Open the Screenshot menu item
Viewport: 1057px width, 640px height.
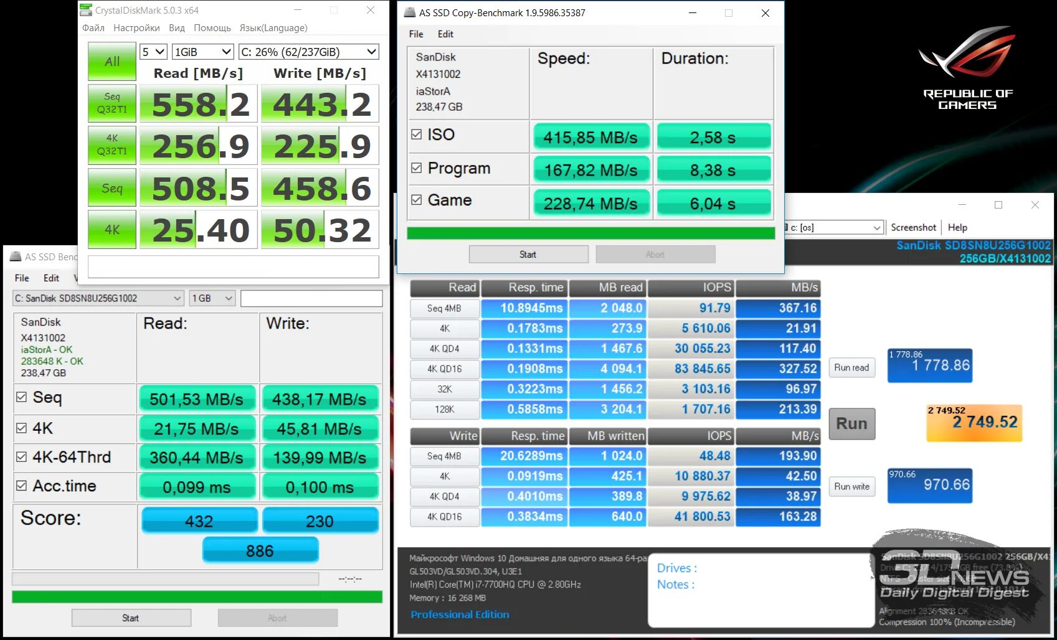pos(913,227)
